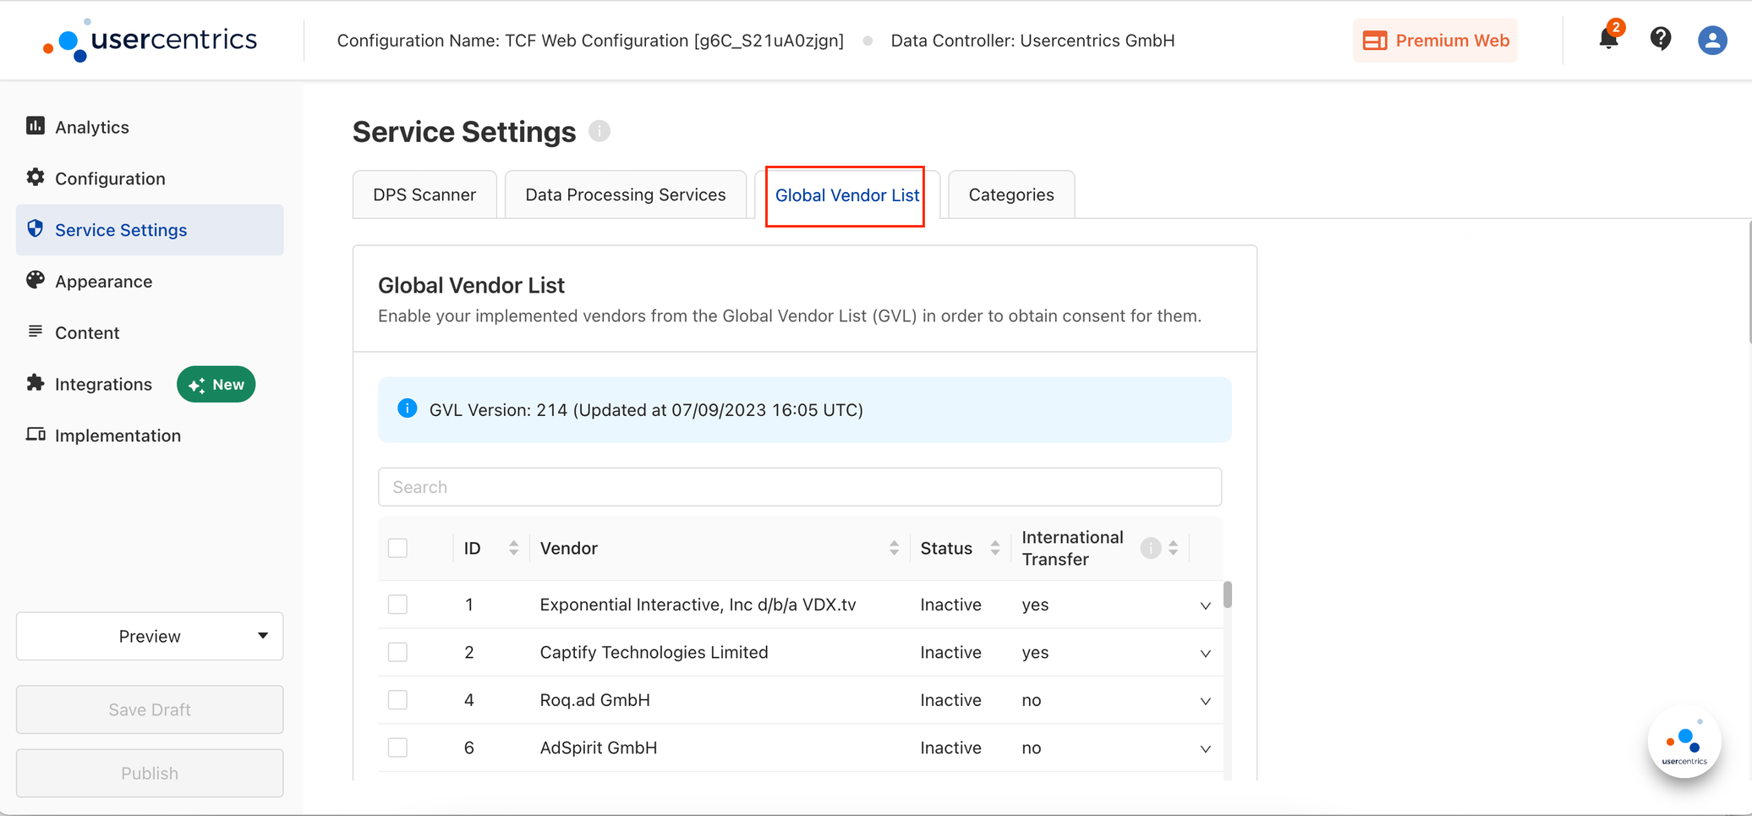Check the Exponential Interactive vendor row
Screen dimensions: 1752x816
click(x=397, y=605)
